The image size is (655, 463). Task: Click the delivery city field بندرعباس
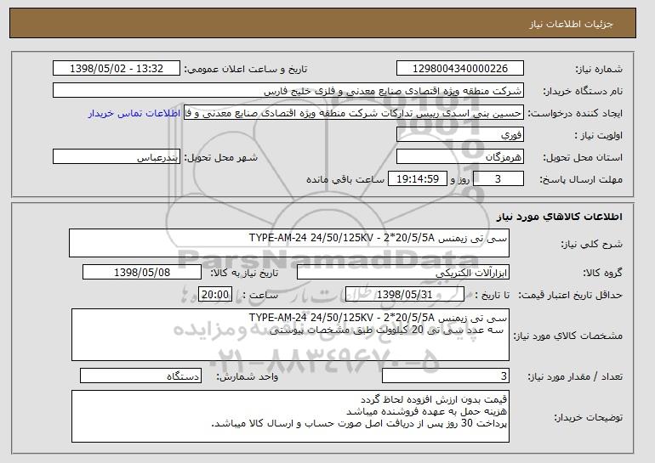(117, 157)
